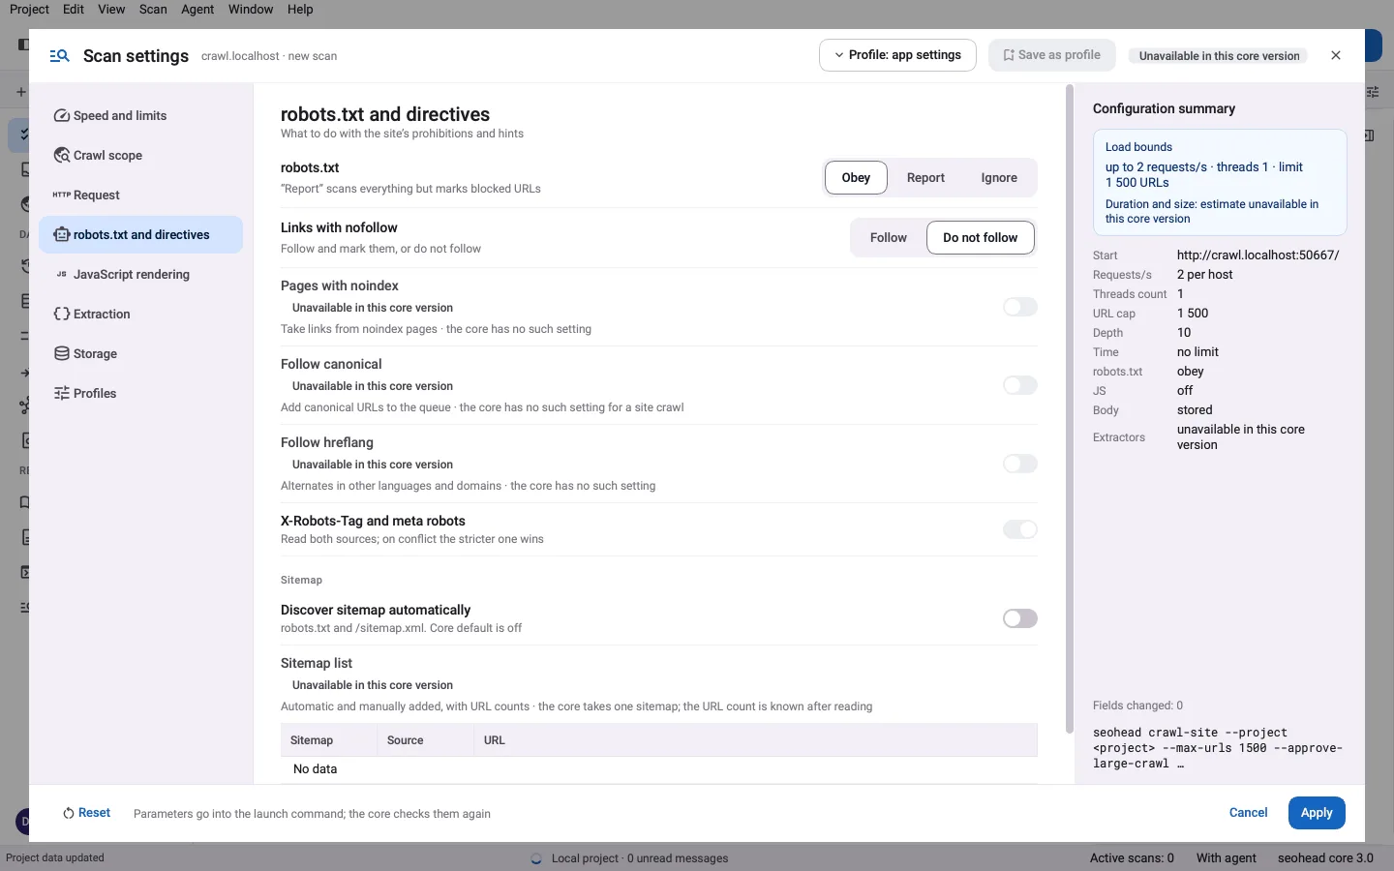Image resolution: width=1394 pixels, height=871 pixels.
Task: Open the Project menu
Action: 29,9
